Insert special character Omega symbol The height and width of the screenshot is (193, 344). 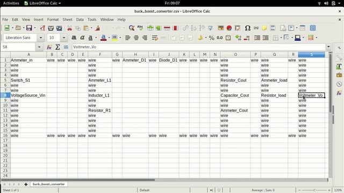tap(248, 28)
